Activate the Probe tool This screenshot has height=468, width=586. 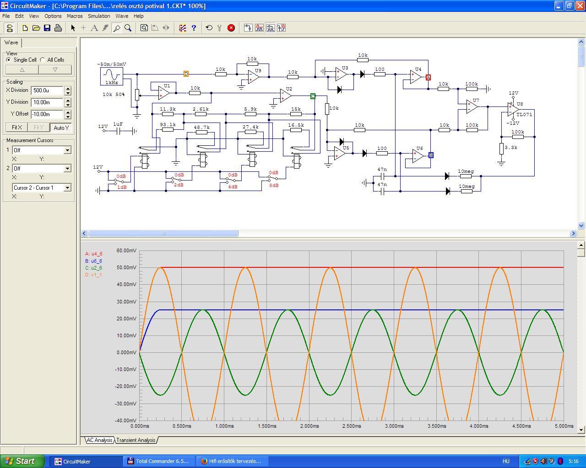point(117,28)
